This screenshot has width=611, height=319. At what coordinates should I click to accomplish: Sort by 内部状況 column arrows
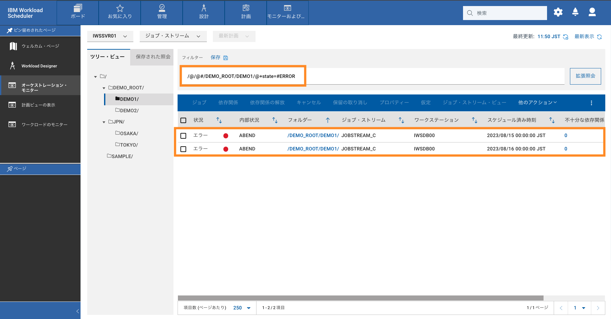275,120
